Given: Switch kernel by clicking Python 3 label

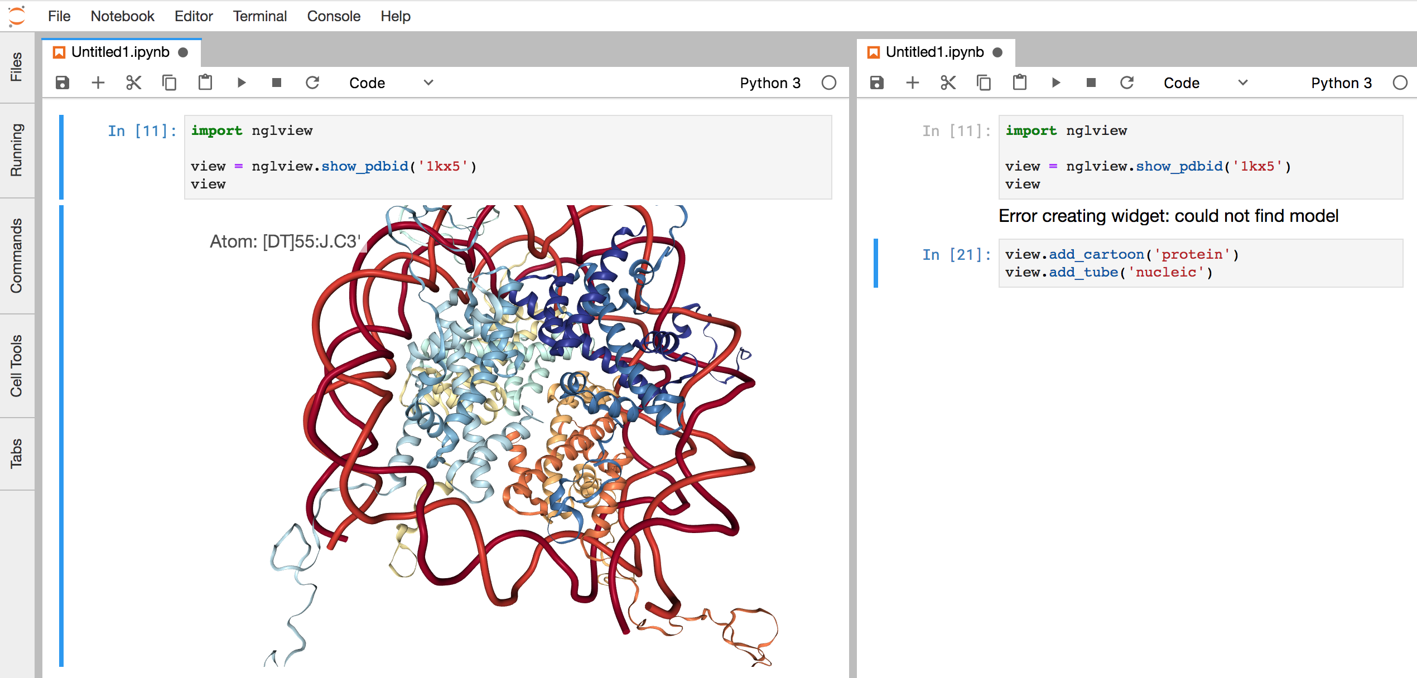Looking at the screenshot, I should [x=770, y=82].
